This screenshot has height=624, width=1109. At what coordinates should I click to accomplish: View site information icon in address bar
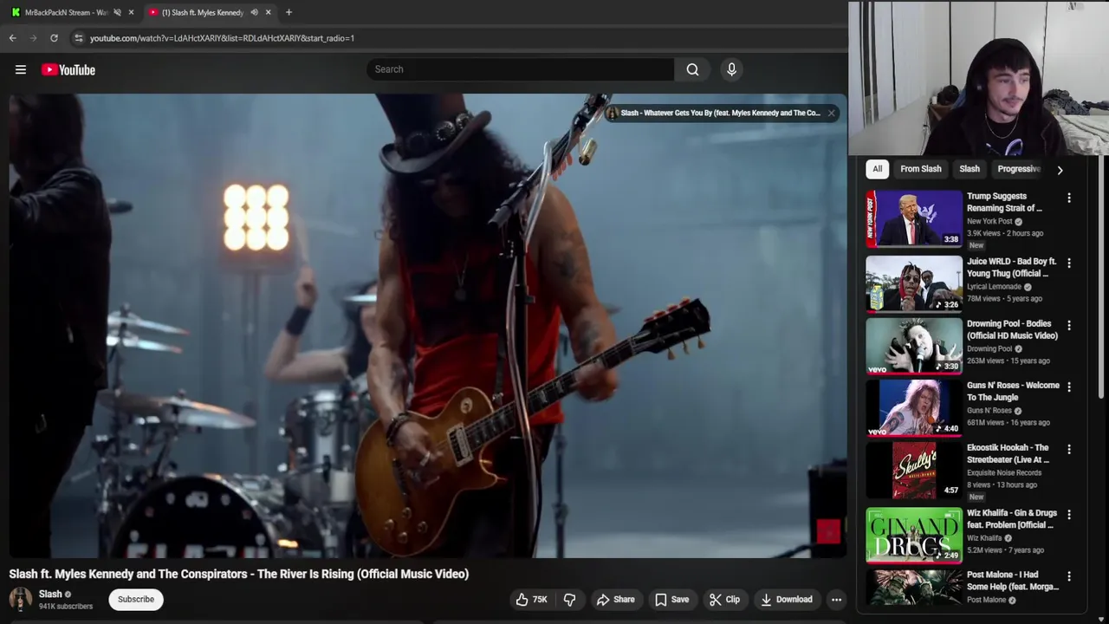[78, 38]
